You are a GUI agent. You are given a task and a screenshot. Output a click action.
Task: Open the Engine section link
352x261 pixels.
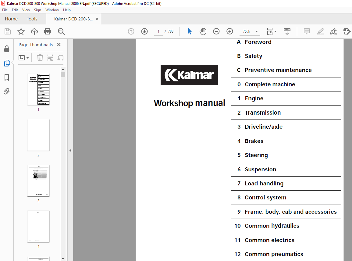pos(254,98)
